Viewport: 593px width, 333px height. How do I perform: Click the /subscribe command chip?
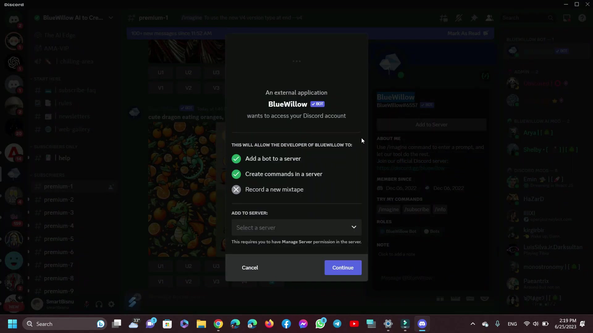(x=416, y=209)
